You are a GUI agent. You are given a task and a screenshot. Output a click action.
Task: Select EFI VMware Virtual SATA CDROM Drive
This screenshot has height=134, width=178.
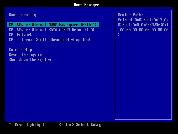(51, 30)
